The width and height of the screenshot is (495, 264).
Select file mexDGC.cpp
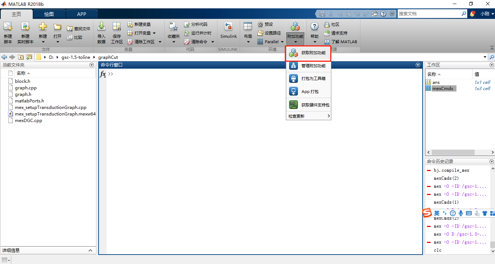[28, 121]
